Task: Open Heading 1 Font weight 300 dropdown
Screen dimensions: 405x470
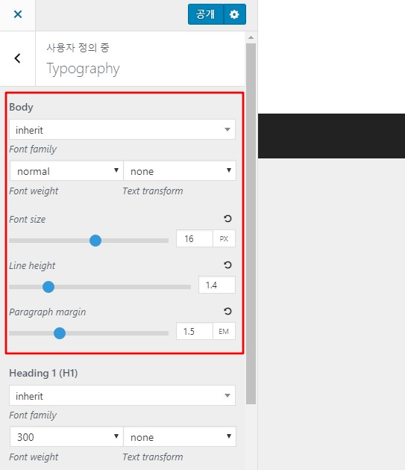Action: pos(66,436)
